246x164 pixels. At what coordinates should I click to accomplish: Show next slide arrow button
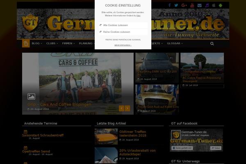pos(128,108)
